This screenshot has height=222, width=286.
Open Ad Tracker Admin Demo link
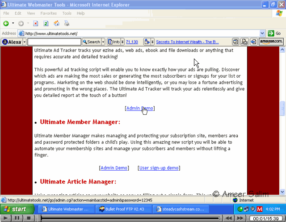click(139, 108)
